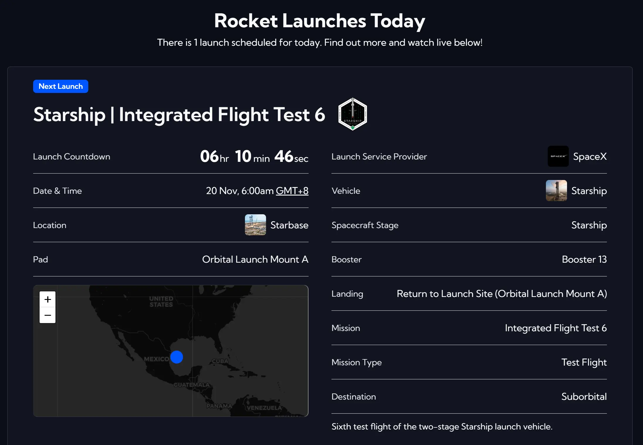643x445 pixels.
Task: Select the SpaceX provider logo
Action: coord(558,156)
